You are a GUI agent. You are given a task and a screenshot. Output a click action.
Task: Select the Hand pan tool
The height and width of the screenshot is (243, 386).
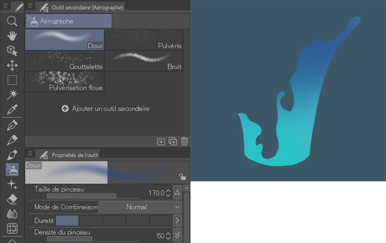click(12, 36)
